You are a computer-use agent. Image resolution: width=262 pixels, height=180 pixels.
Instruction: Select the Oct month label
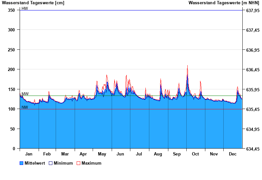[x=195, y=154]
